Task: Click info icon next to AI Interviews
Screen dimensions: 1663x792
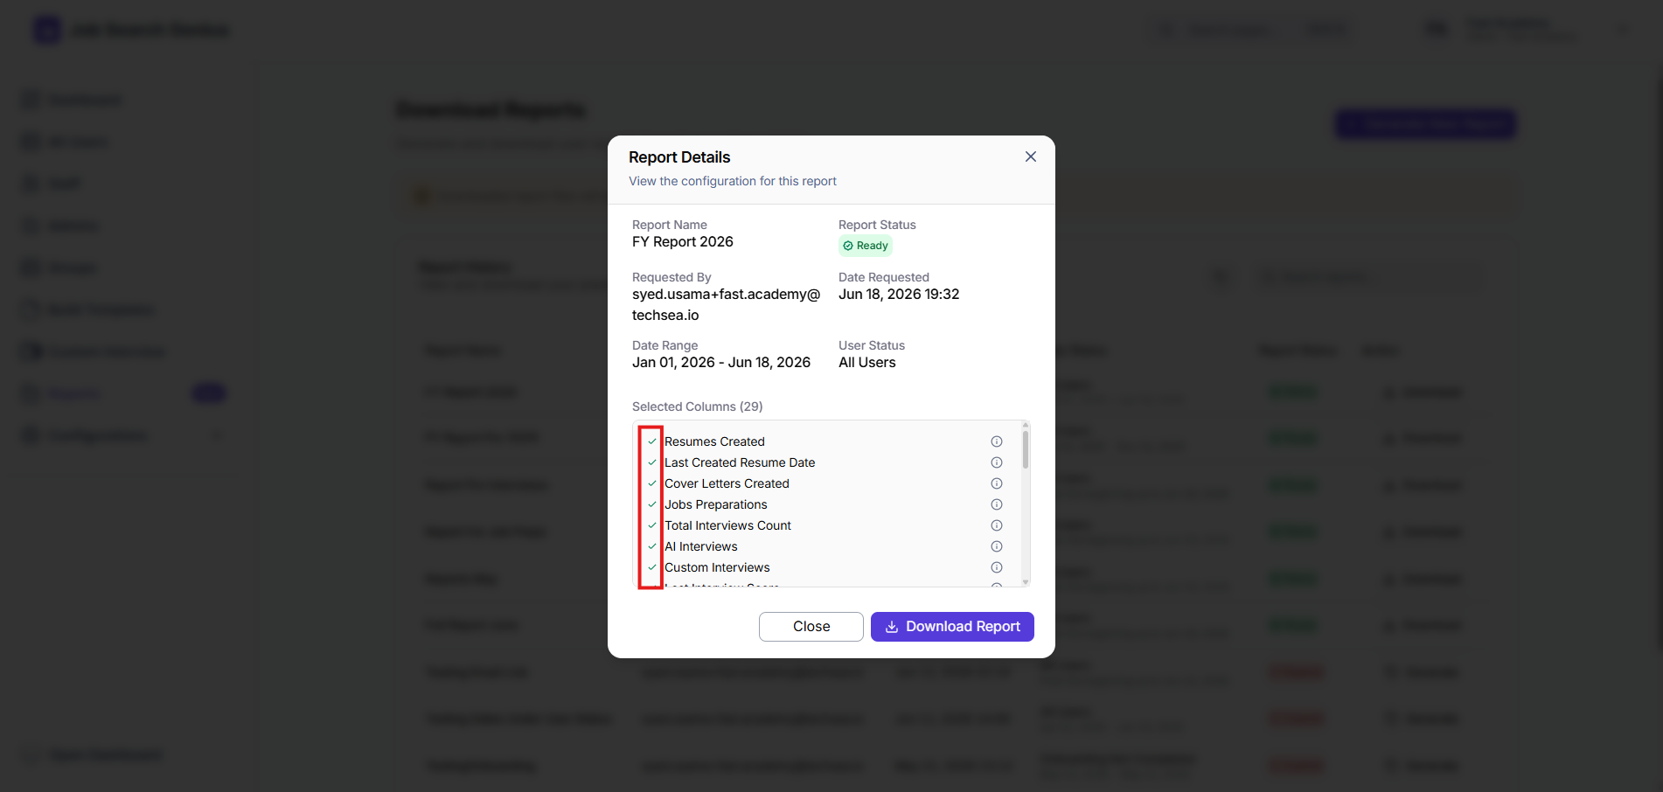Action: [x=997, y=546]
